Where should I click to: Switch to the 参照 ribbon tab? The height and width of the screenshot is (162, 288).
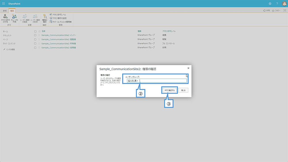(x=5, y=11)
